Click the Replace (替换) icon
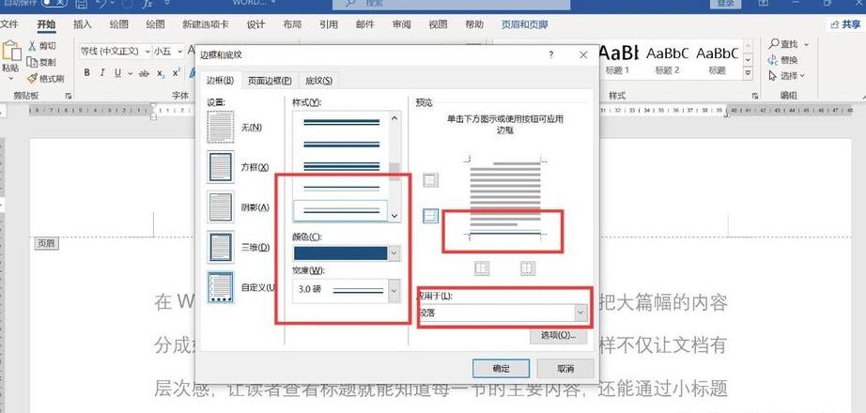 point(774,60)
